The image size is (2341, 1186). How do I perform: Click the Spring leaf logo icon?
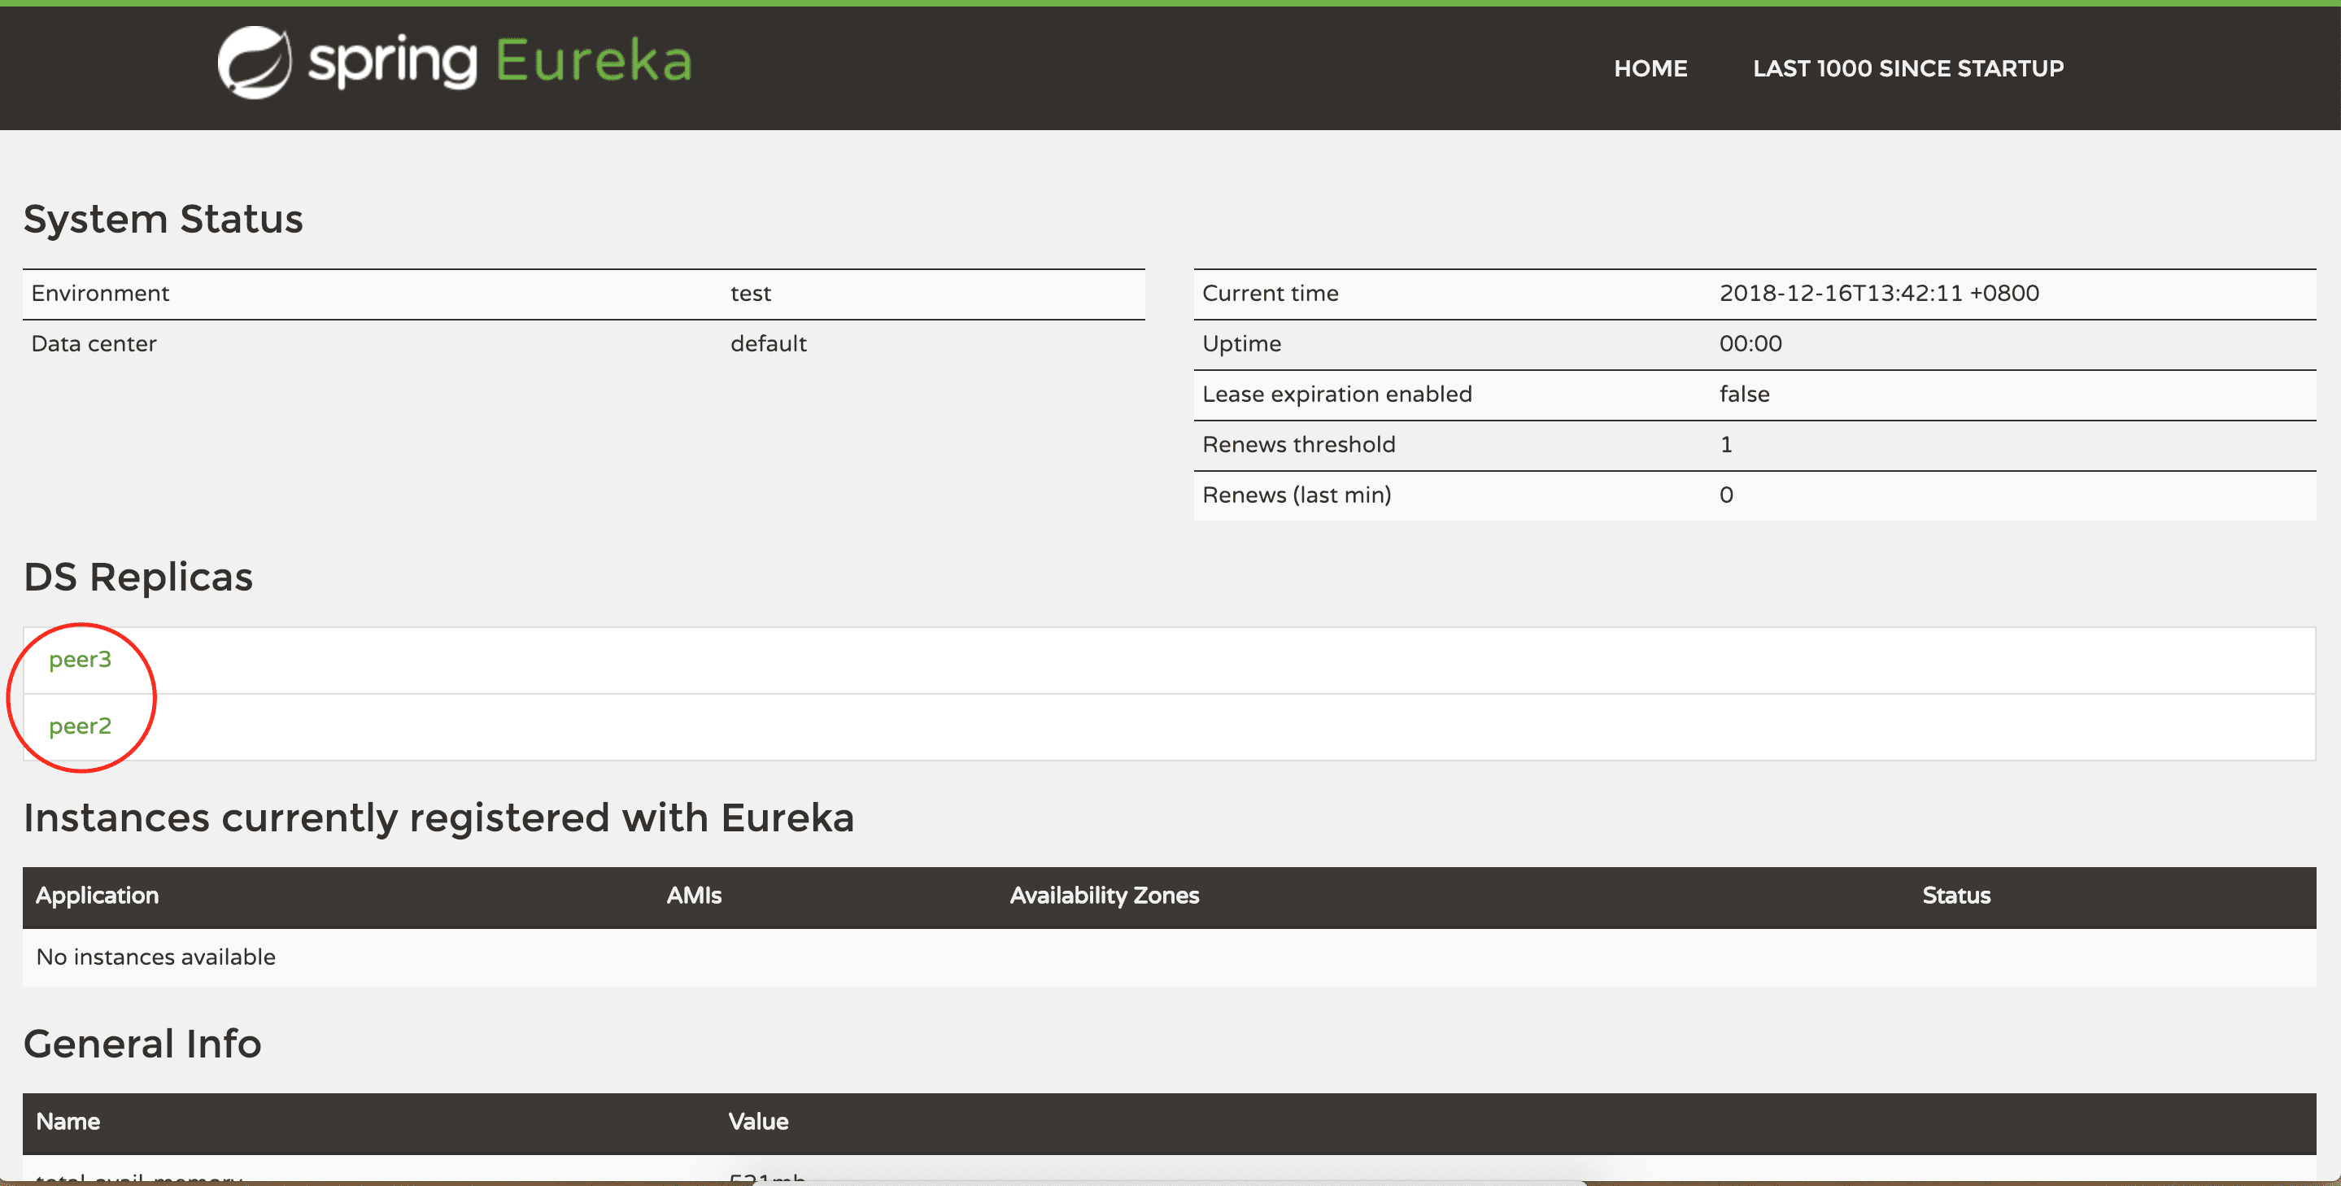(x=255, y=63)
